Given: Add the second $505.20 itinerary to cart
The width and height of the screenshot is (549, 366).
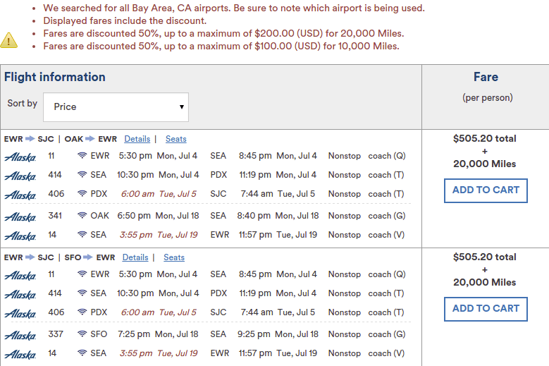Looking at the screenshot, I should coord(486,309).
